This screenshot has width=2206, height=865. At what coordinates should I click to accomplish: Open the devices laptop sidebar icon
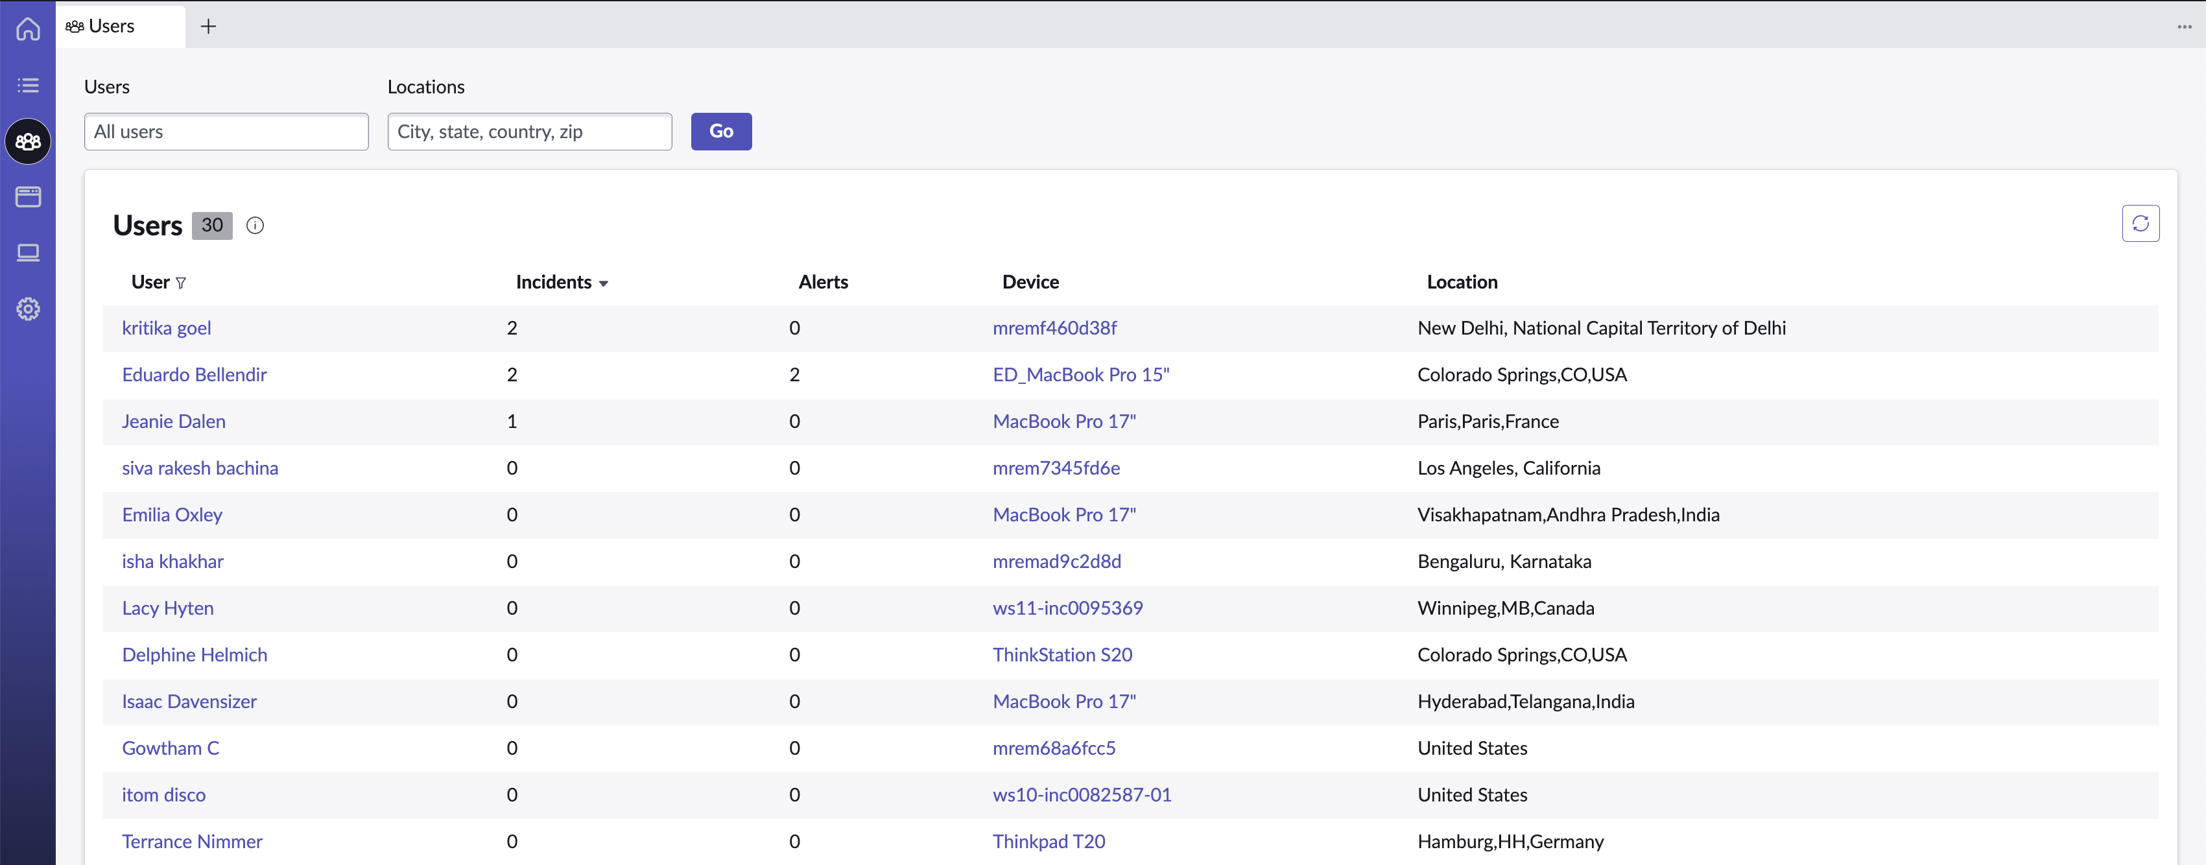(29, 253)
